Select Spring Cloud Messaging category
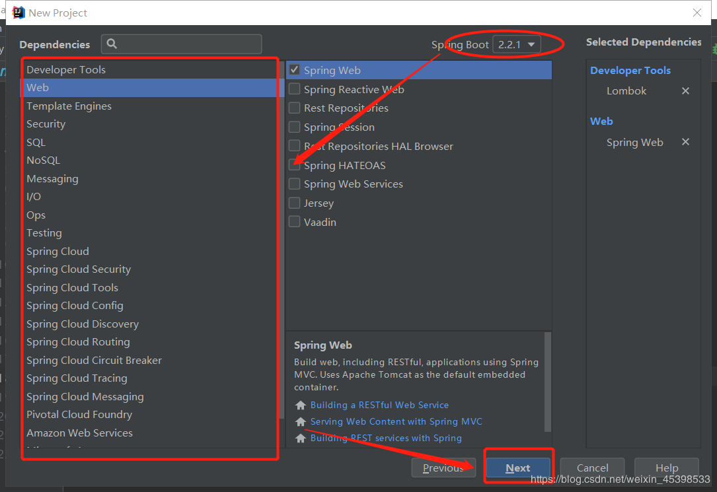Viewport: 717px width, 492px height. tap(150, 396)
